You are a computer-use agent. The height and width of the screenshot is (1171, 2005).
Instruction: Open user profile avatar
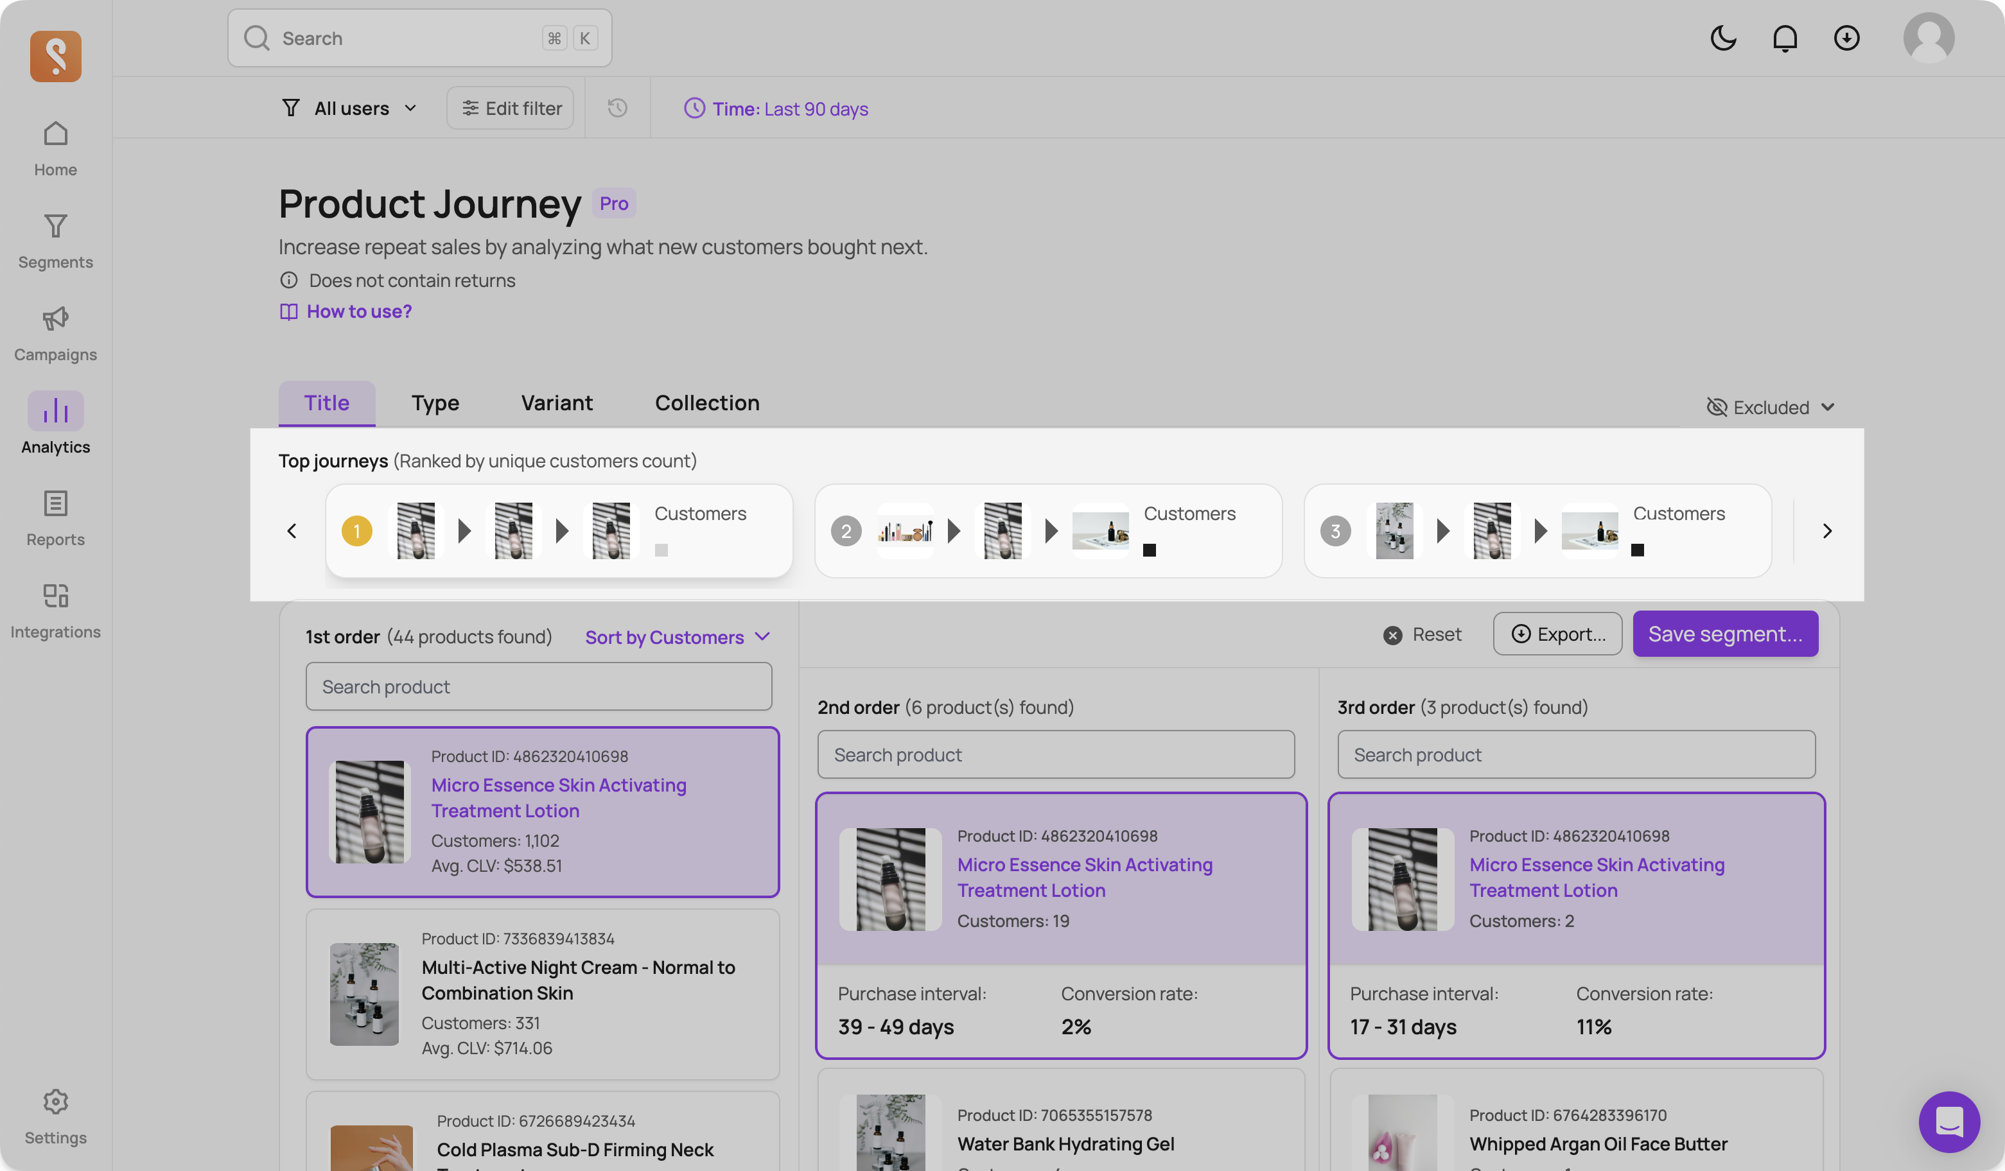coord(1929,38)
